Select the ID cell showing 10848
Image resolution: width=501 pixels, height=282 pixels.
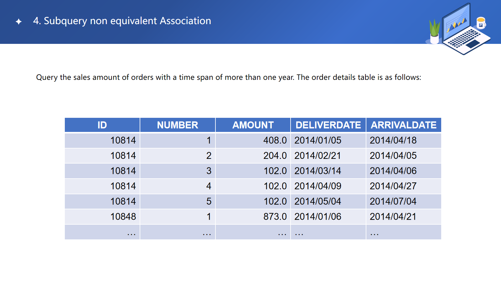point(123,217)
